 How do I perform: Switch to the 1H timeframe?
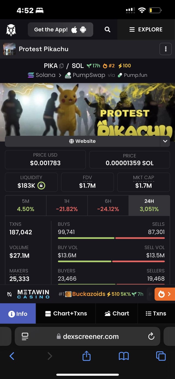[x=67, y=205]
